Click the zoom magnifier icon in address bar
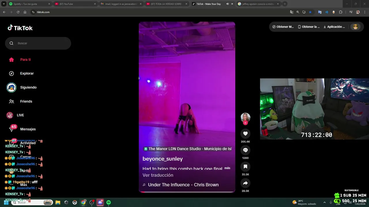This screenshot has width=369, height=207. (298, 12)
